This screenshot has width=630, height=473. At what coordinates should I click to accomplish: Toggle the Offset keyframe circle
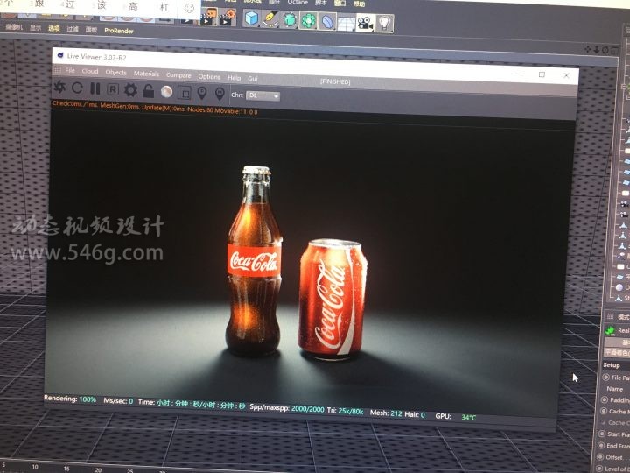[x=600, y=457]
